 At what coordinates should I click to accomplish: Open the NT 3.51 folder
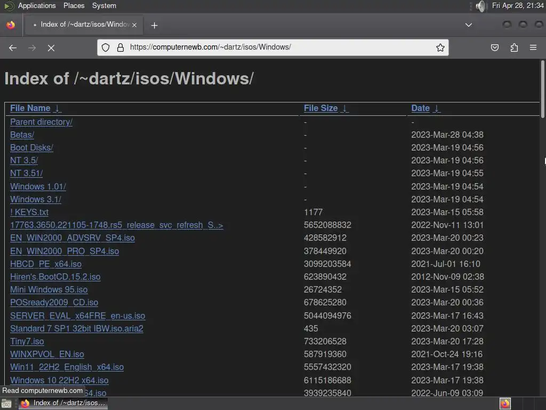pos(26,174)
